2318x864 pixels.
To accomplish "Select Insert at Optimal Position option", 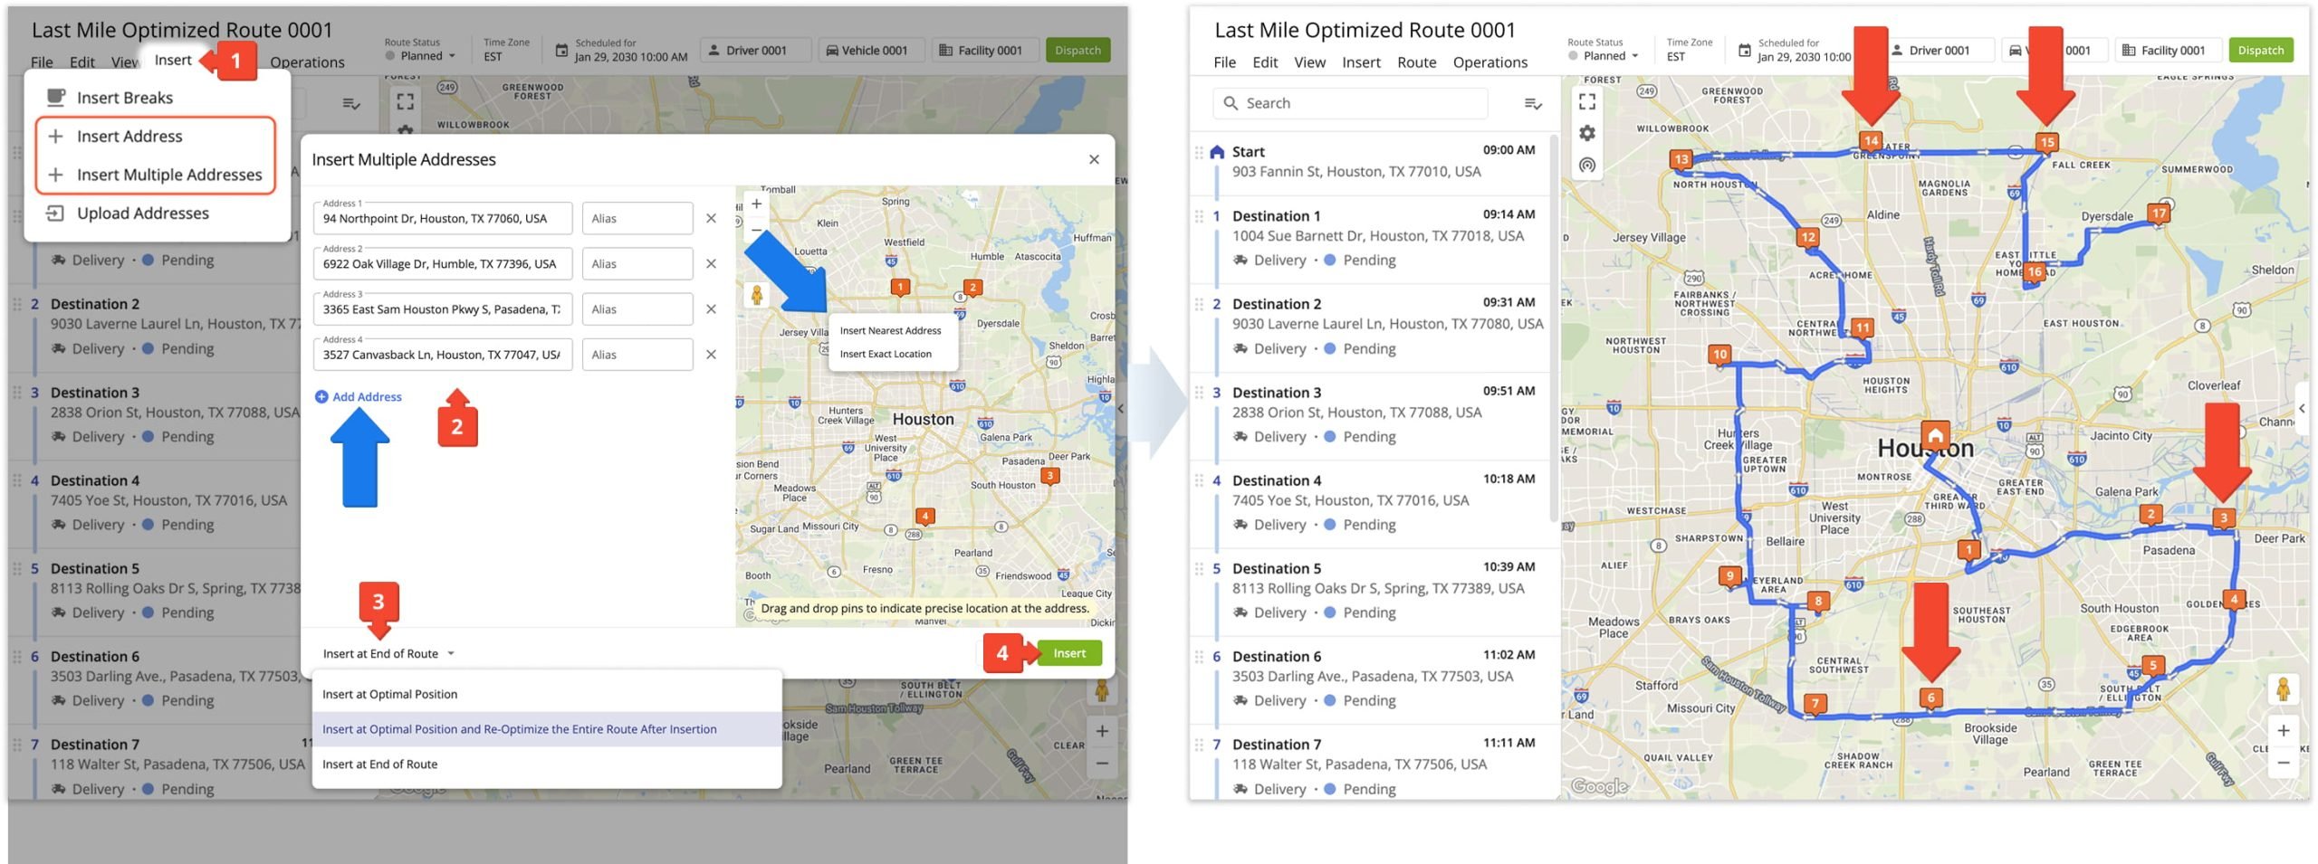I will pyautogui.click(x=389, y=694).
